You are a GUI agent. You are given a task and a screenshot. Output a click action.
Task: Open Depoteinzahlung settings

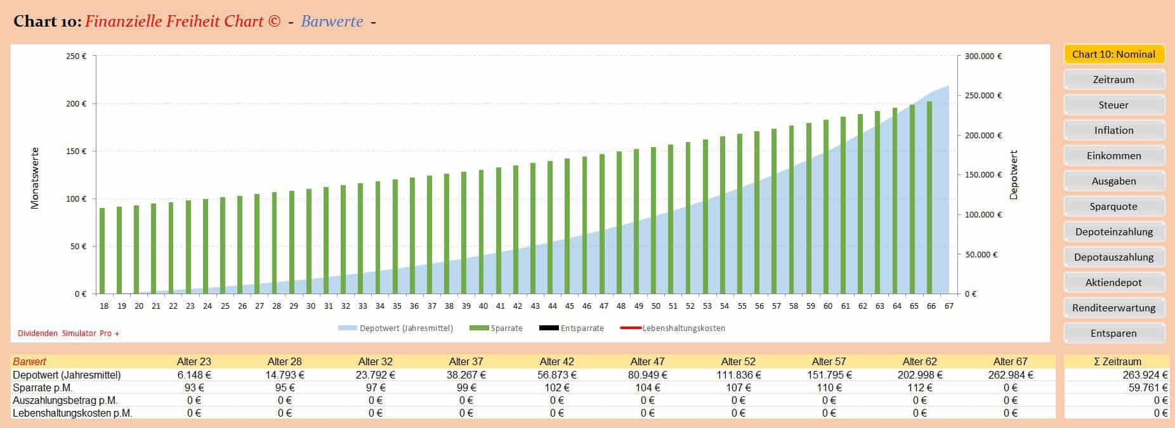(1113, 232)
